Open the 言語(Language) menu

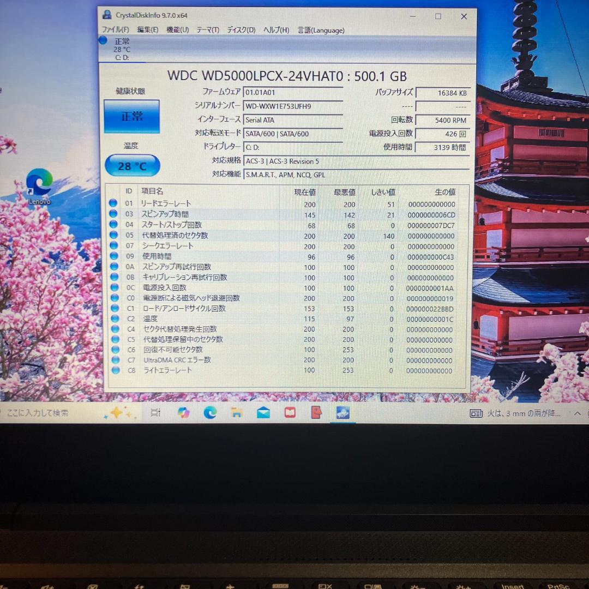tap(321, 30)
